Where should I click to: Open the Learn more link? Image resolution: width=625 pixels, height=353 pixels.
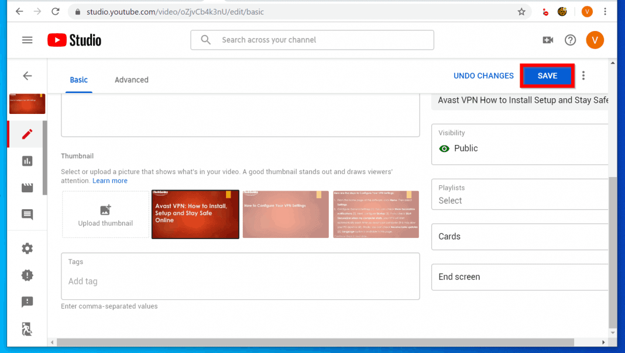coord(109,181)
